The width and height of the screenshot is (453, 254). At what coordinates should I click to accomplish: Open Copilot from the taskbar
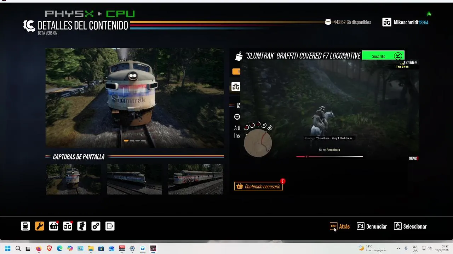(70, 248)
